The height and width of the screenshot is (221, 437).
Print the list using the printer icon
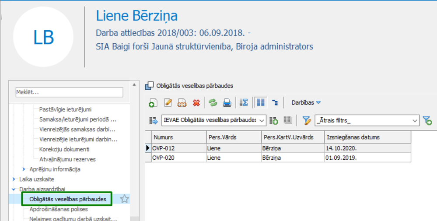coord(227,103)
